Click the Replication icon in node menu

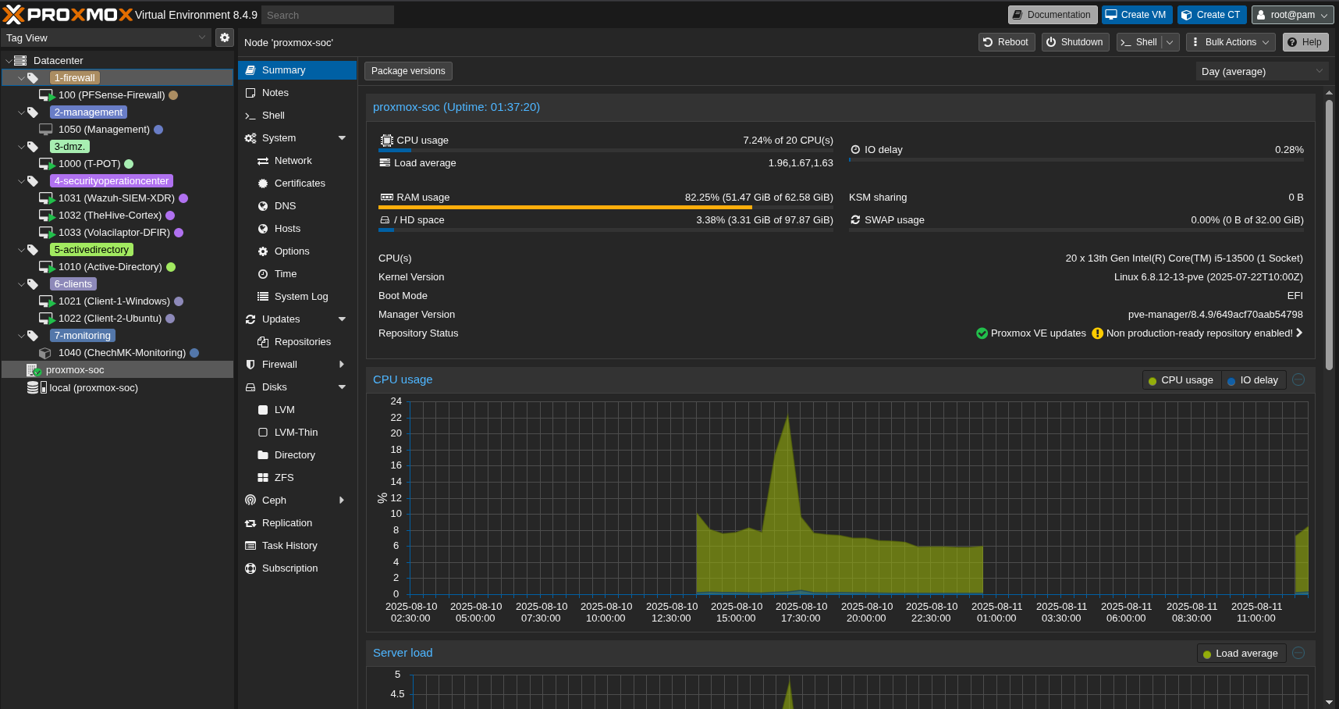coord(250,523)
